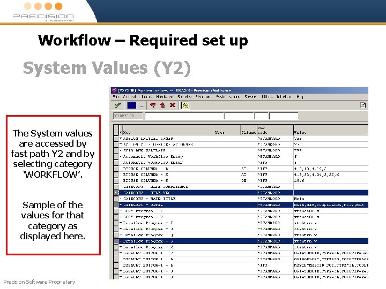Viewport: 386px width, 289px height.
Task: Select row marker for BROWSE COLUMNS client AE
Action: [116, 174]
